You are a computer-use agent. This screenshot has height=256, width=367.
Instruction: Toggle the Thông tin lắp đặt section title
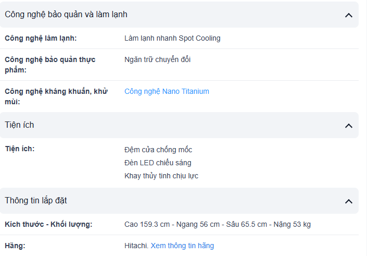[x=36, y=201]
